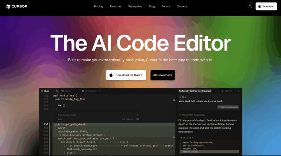Image resolution: width=281 pixels, height=156 pixels.
Task: Open the Pricing page
Action: point(98,6)
